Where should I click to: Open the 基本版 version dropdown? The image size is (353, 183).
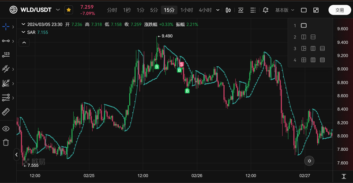point(284,10)
